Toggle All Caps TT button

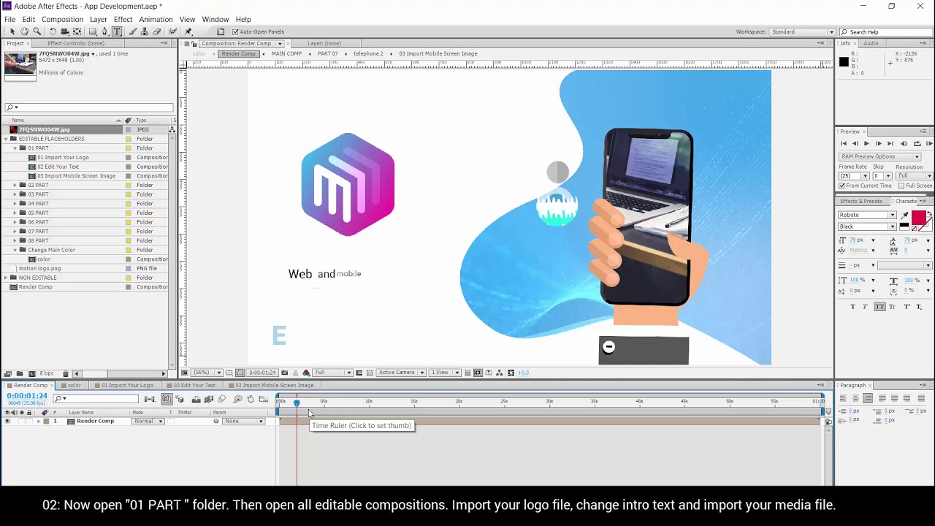(x=879, y=307)
